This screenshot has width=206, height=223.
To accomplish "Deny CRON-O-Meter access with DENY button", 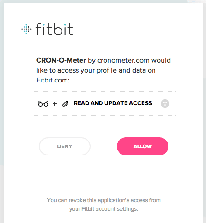I will click(65, 146).
